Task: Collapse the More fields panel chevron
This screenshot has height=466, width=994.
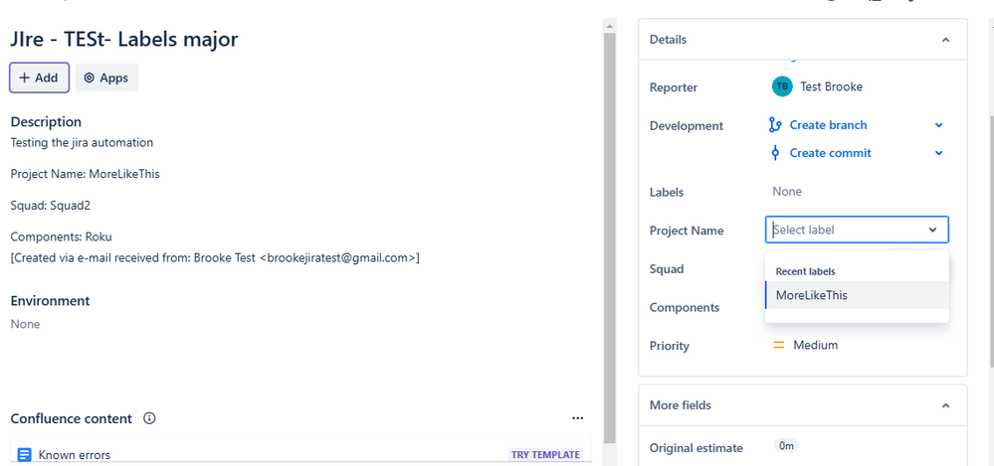Action: click(x=945, y=405)
